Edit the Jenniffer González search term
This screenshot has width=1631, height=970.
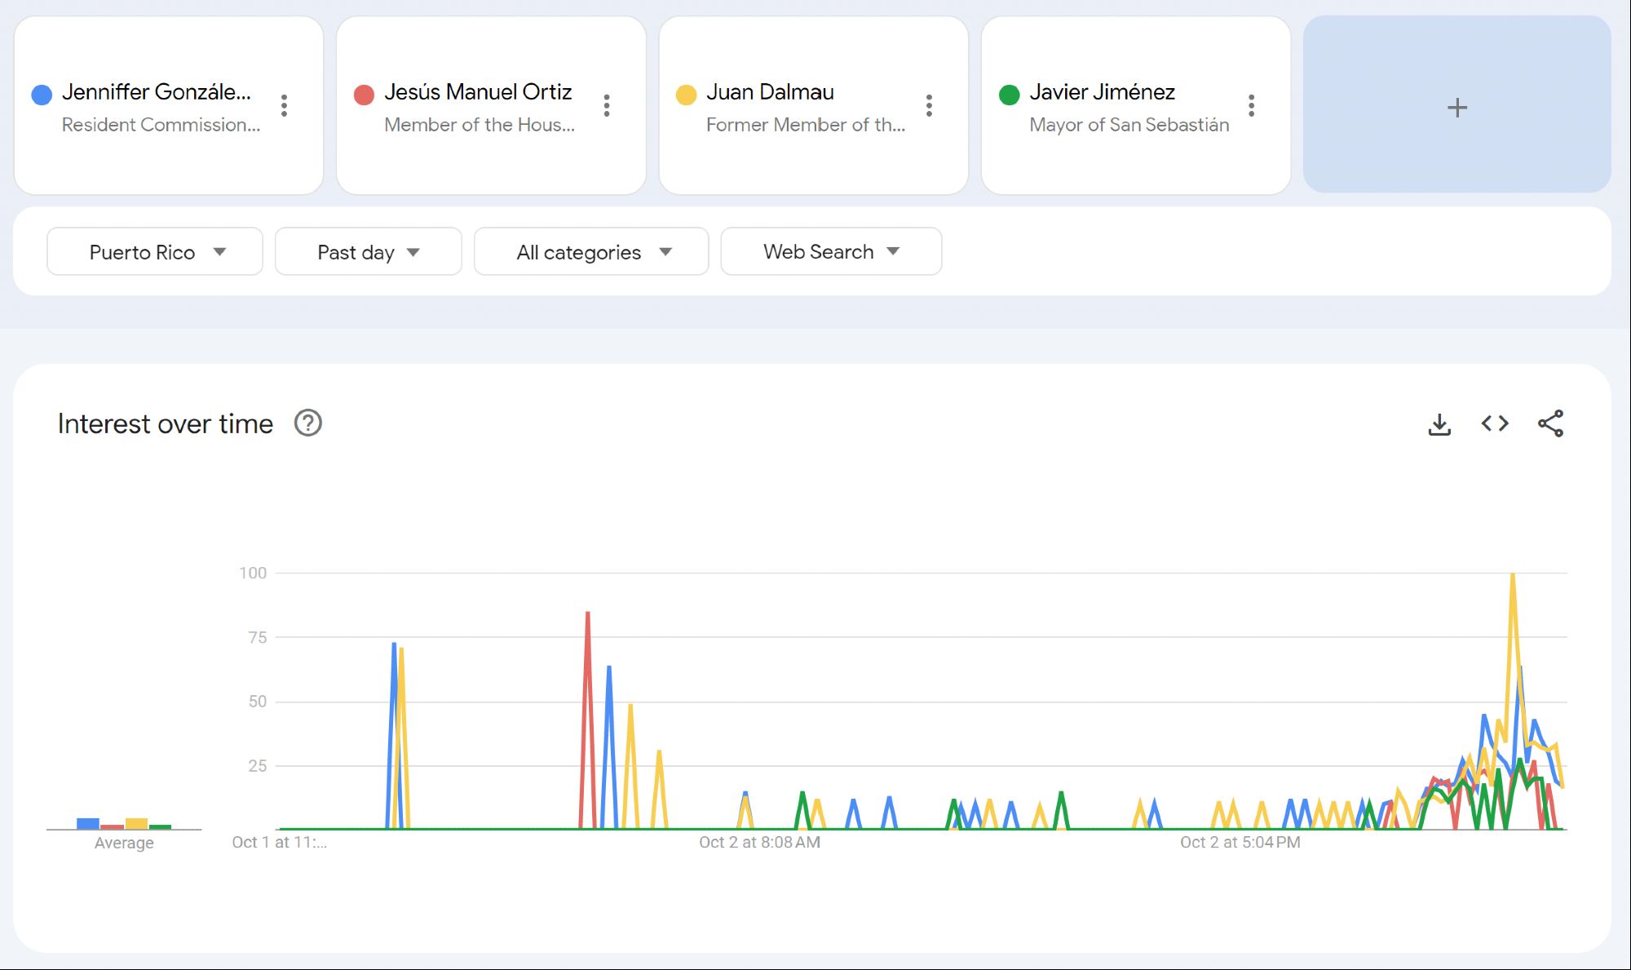(157, 92)
